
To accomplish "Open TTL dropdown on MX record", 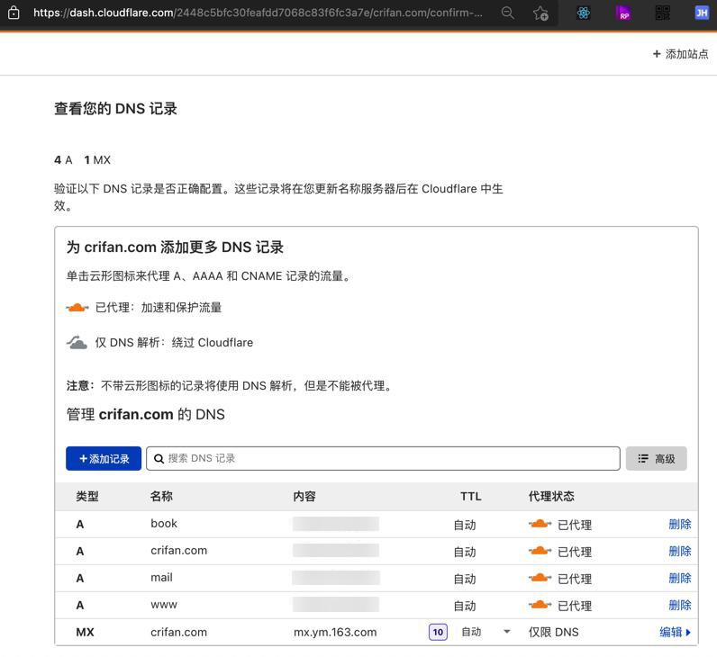I will pyautogui.click(x=486, y=632).
